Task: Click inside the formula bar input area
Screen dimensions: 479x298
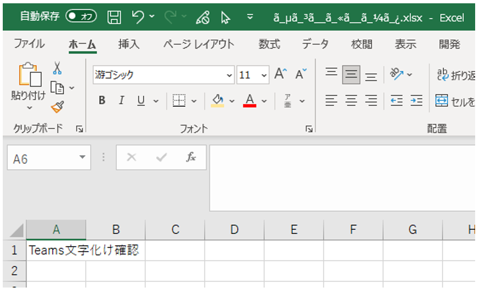Action: (342, 178)
